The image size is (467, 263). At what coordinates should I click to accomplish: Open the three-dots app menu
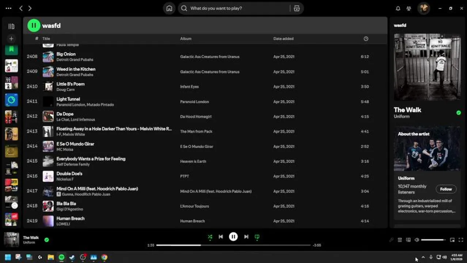8,8
